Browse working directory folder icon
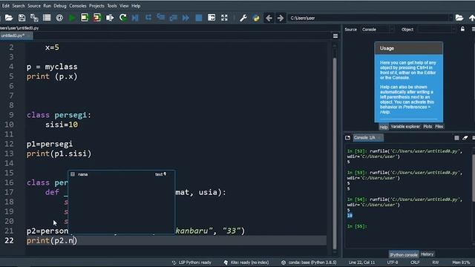 (459, 18)
